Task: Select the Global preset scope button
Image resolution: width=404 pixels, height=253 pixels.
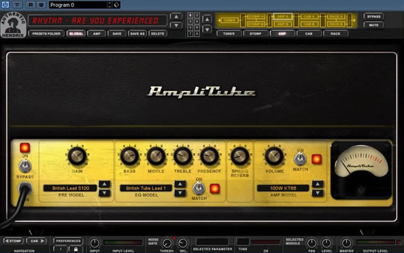Action: 76,34
